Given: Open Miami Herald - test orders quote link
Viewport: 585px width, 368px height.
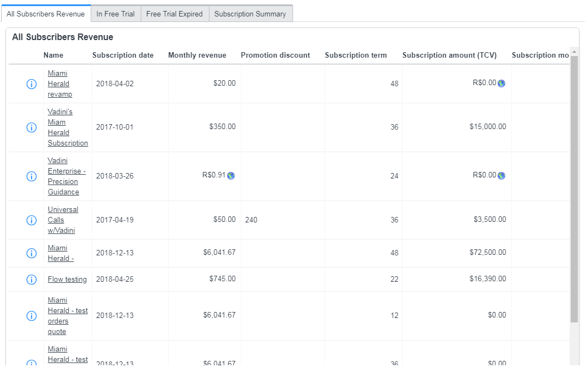Looking at the screenshot, I should 68,316.
